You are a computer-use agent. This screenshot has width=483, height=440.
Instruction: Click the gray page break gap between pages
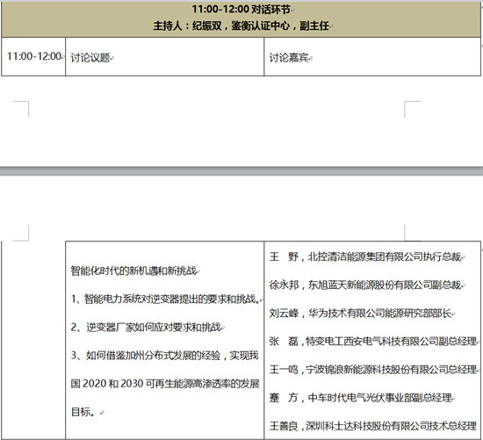point(241,171)
